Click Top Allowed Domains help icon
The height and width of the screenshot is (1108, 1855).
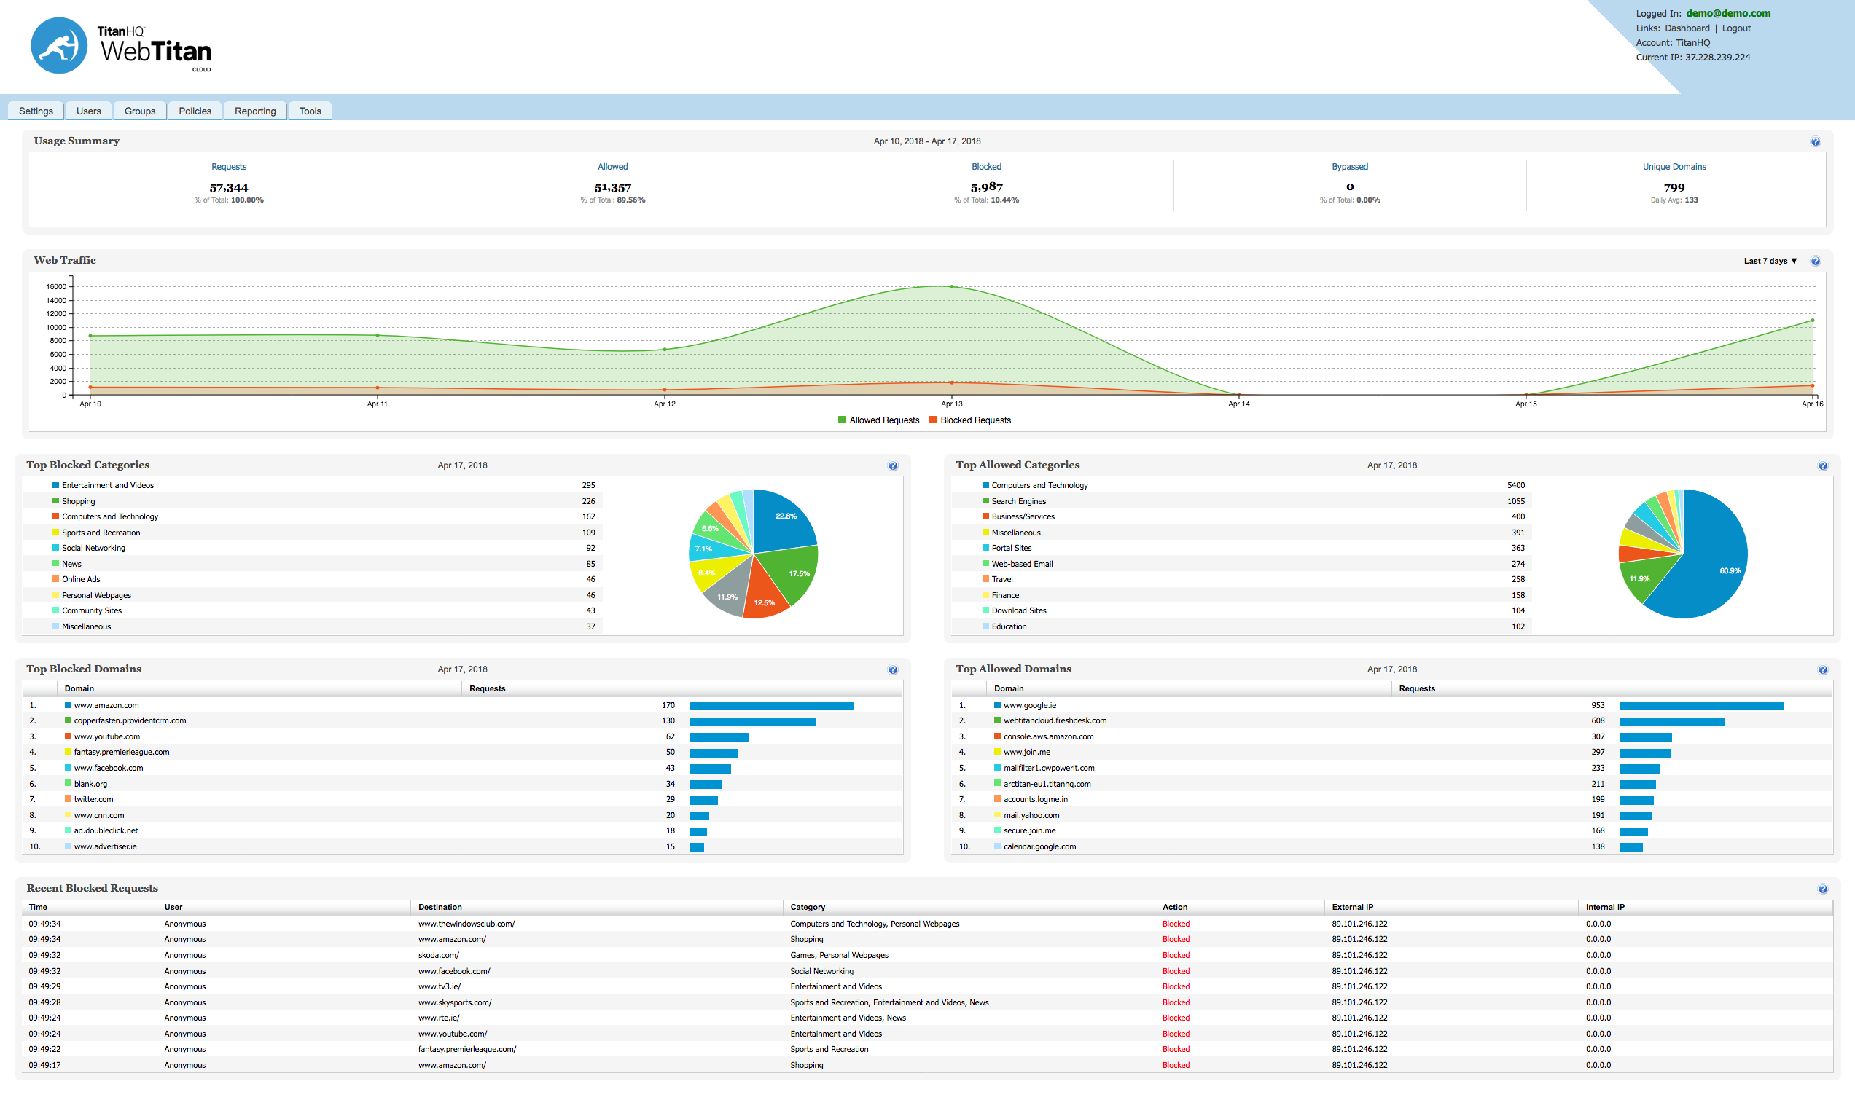(x=1823, y=670)
